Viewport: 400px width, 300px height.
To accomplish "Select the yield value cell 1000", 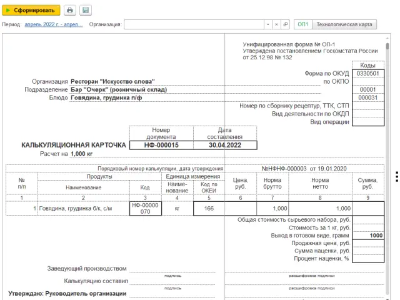I will 376,236.
